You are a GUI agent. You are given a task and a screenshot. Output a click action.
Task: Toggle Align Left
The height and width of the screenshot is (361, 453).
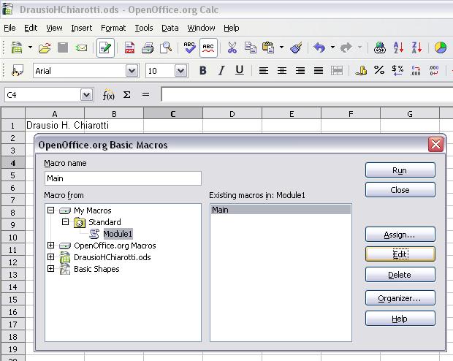[x=264, y=71]
